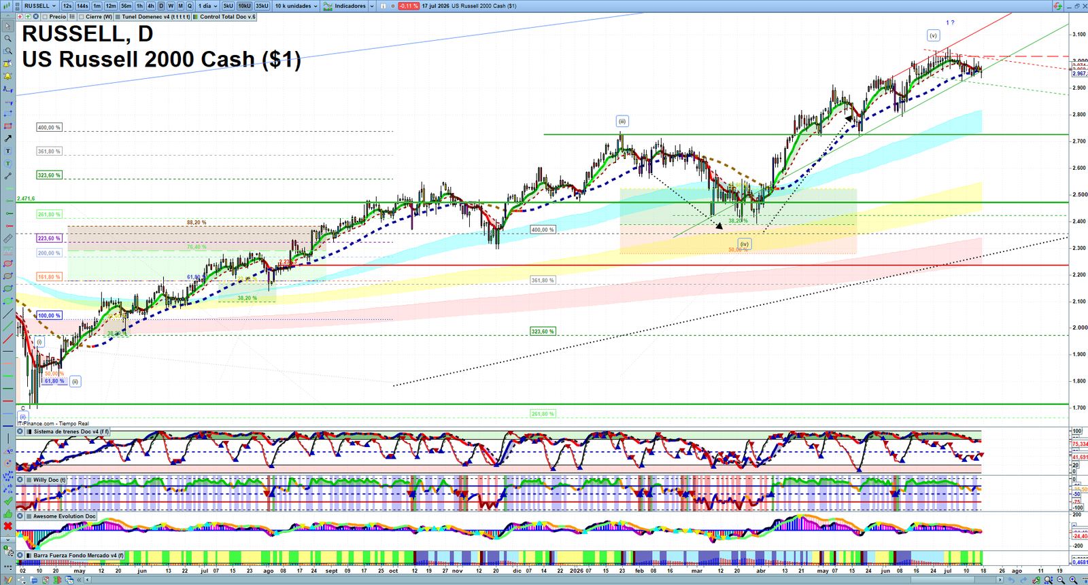Open chart settings wrench icon at bottom
The width and height of the screenshot is (1088, 585).
click(1036, 580)
